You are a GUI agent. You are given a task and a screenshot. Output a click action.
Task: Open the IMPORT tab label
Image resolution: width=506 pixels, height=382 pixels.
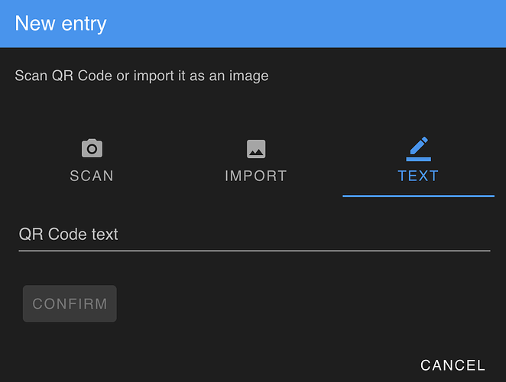tap(255, 176)
